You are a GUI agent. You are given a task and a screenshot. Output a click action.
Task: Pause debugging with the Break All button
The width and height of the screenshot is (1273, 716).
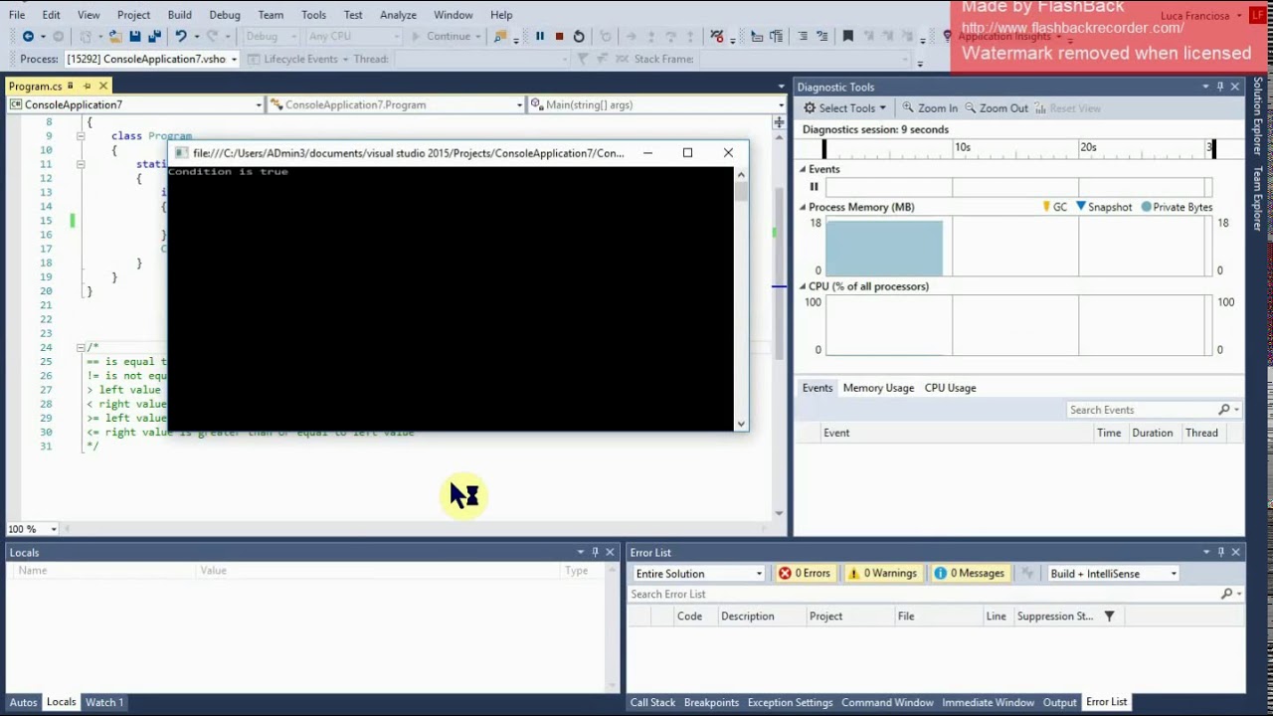pos(540,36)
